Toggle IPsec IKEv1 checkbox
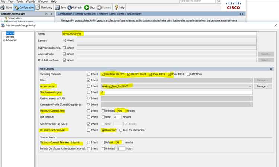Screen dimensions: 279x167 [x=150, y=74]
